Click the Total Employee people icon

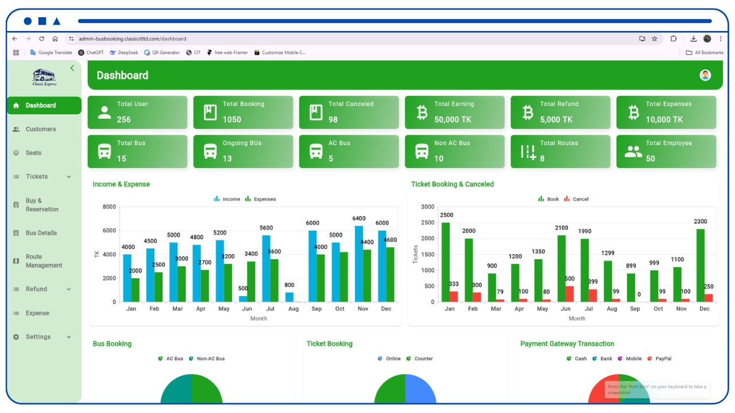[x=633, y=151]
